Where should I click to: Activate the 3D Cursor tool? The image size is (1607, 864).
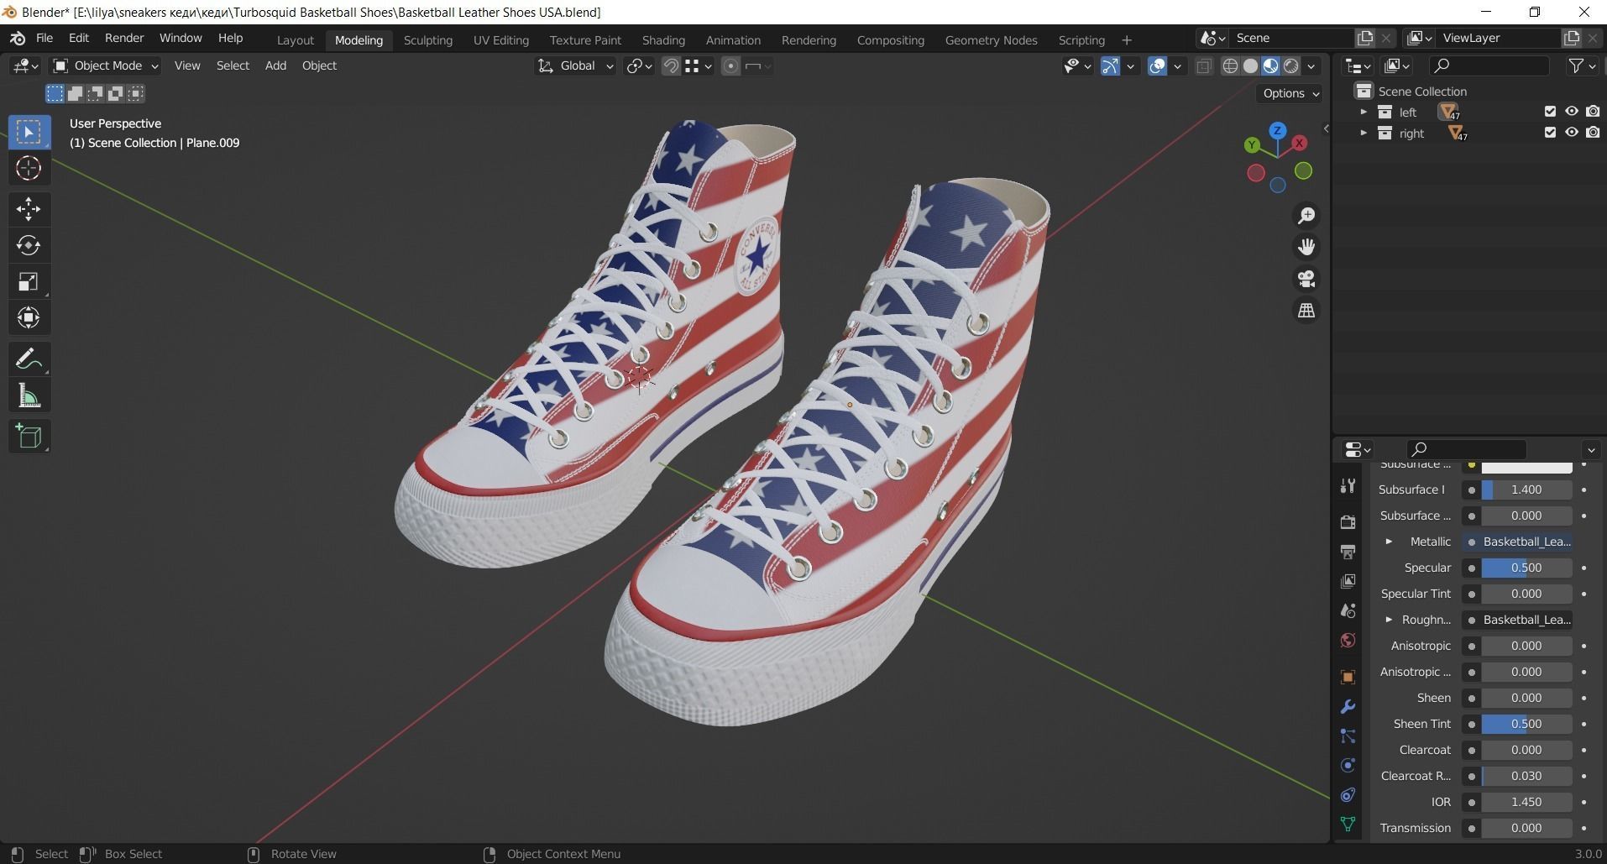tap(29, 169)
